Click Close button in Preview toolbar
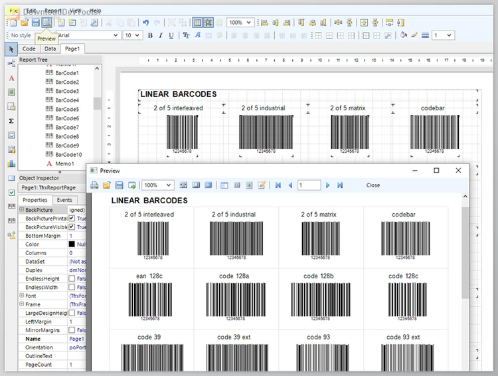This screenshot has width=498, height=376. [373, 185]
